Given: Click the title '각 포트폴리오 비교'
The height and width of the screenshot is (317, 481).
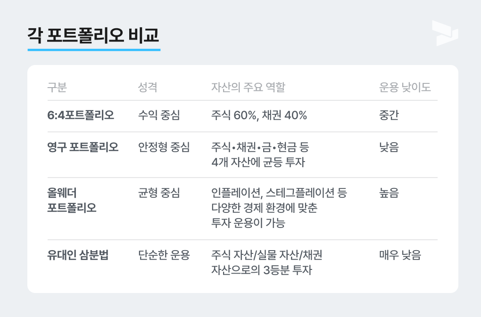Looking at the screenshot, I should [x=93, y=35].
